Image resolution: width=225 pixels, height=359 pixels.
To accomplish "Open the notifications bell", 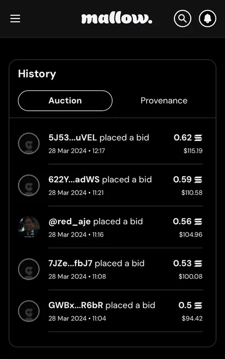I will click(x=208, y=18).
